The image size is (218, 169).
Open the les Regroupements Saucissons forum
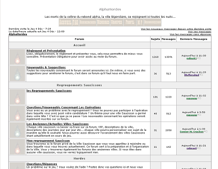coord(49,91)
